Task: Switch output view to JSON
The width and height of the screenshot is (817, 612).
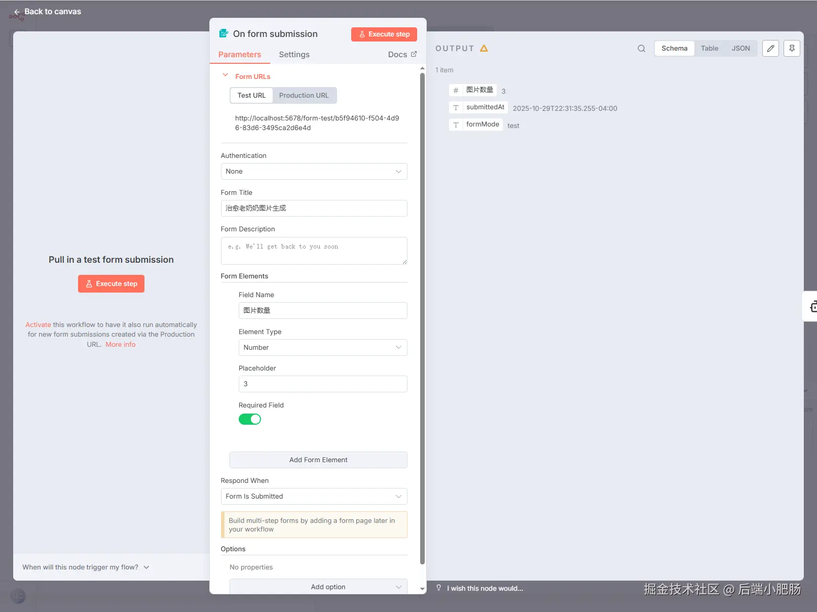Action: pos(740,48)
